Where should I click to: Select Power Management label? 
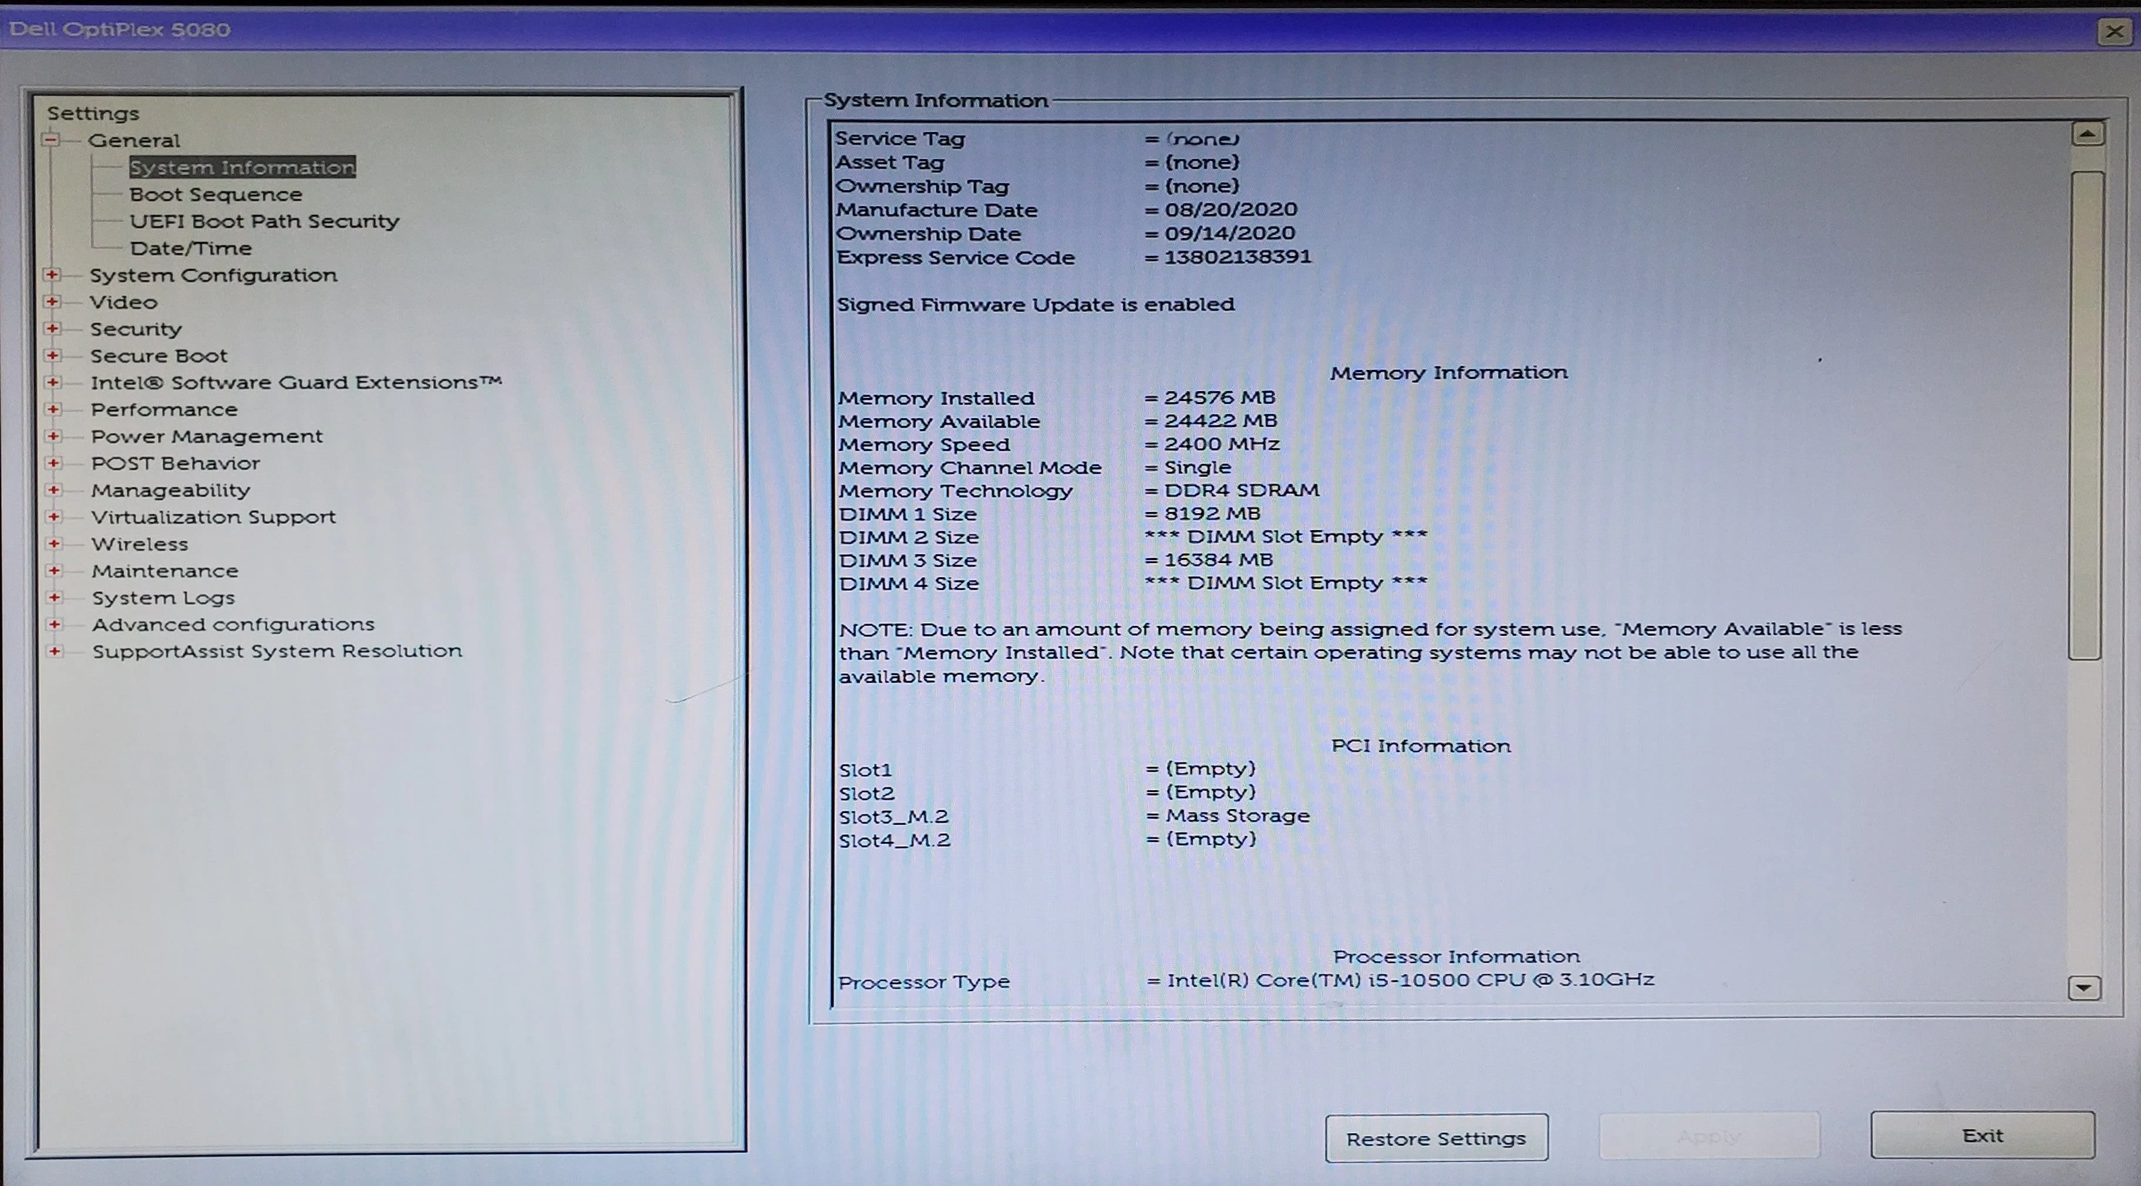tap(207, 436)
